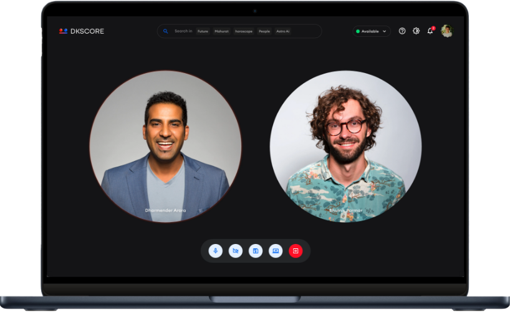Select the Muhurat search filter
The height and width of the screenshot is (312, 510).
pyautogui.click(x=221, y=31)
